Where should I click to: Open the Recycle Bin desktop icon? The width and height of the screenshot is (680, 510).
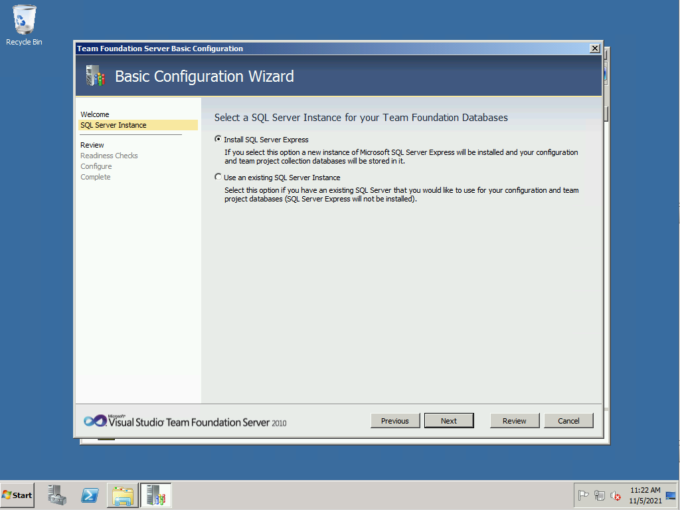pos(24,25)
